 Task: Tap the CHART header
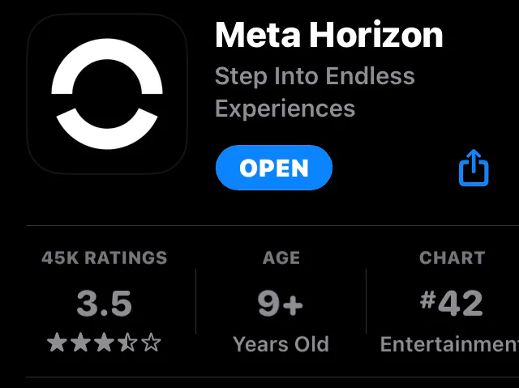[x=453, y=258]
